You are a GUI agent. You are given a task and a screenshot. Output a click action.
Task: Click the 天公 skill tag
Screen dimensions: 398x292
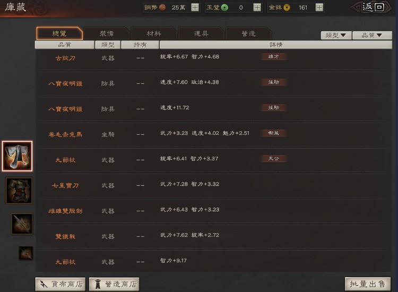(274, 159)
